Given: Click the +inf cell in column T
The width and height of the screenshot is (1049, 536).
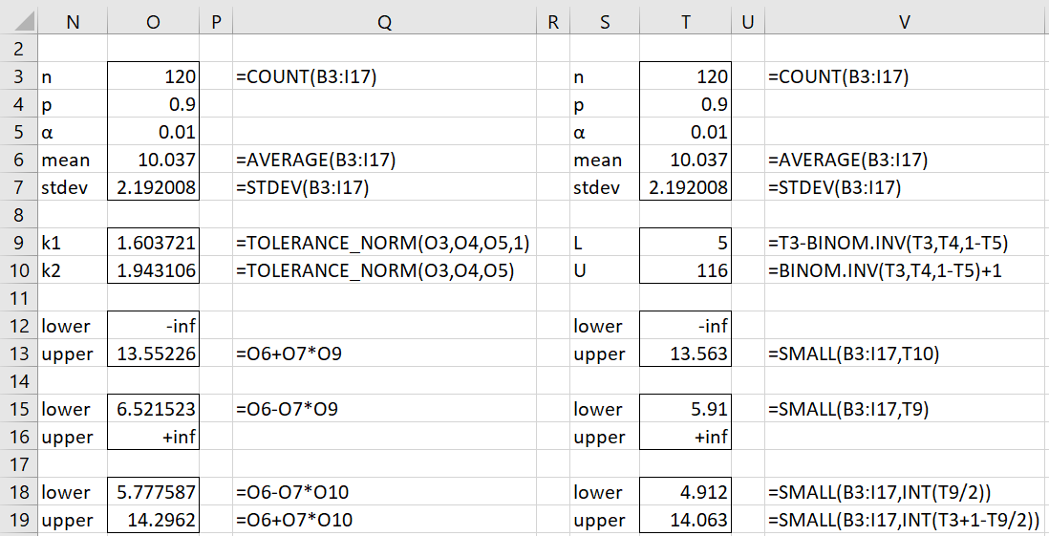Looking at the screenshot, I should (686, 437).
